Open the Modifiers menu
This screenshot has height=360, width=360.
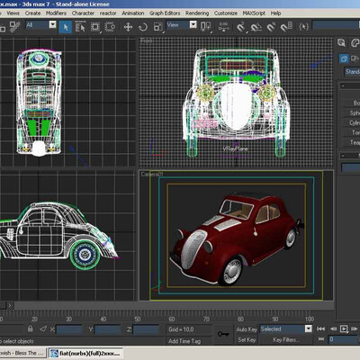(56, 13)
